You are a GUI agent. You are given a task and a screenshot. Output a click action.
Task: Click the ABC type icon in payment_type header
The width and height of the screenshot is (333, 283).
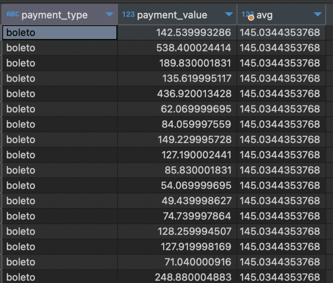pos(13,15)
